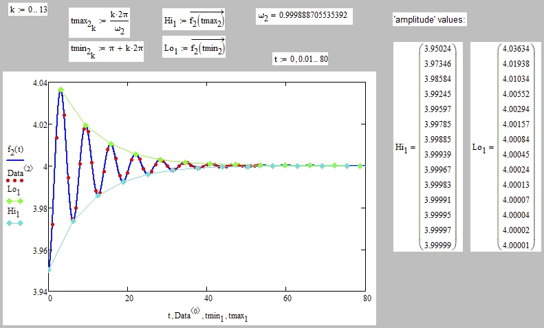Select value 3.99991 in Hi1 vector
544x328 pixels.
[438, 199]
